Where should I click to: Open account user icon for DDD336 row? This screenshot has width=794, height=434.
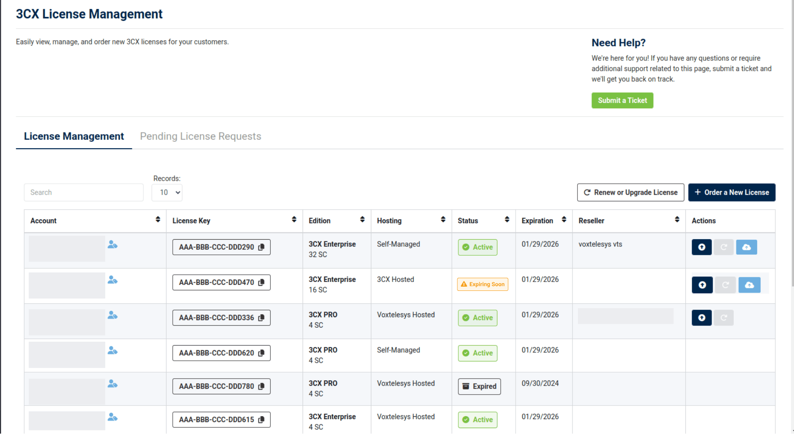pos(112,315)
